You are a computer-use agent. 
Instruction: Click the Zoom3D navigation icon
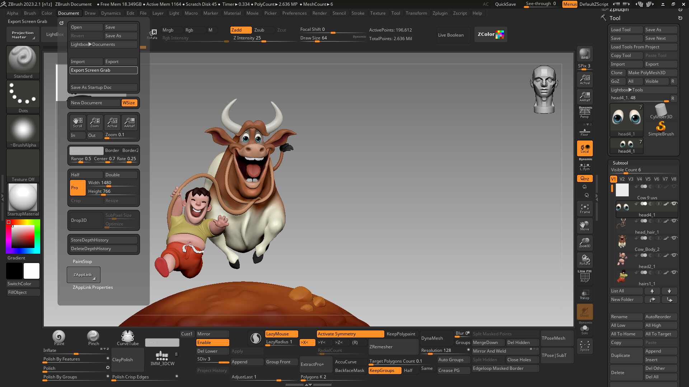585,243
